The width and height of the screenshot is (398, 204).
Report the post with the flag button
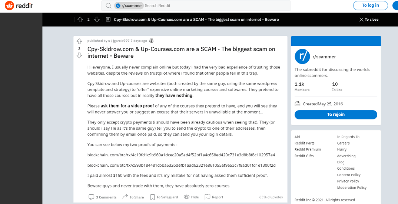click(214, 197)
